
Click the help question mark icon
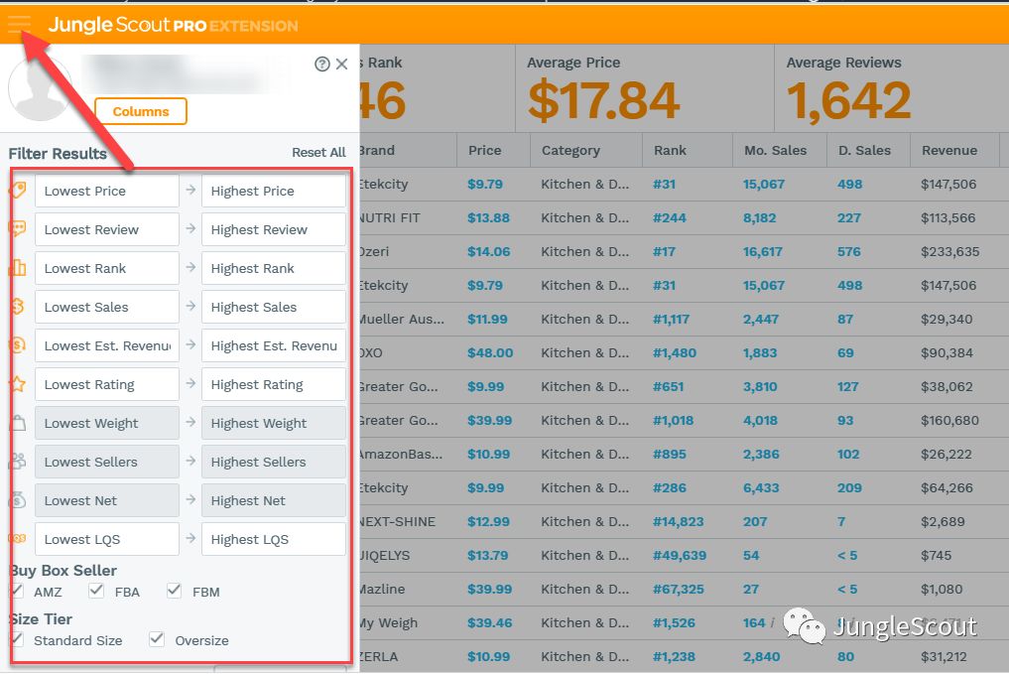322,64
